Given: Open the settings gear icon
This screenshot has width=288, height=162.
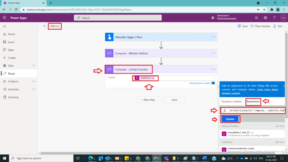Looking at the screenshot, I should [265, 18].
